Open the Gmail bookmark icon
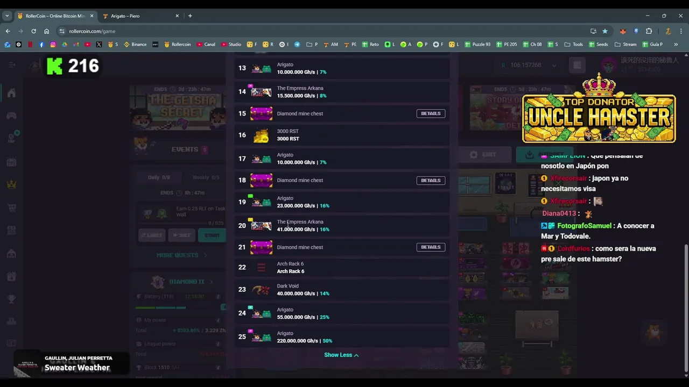This screenshot has width=689, height=387. [x=76, y=45]
